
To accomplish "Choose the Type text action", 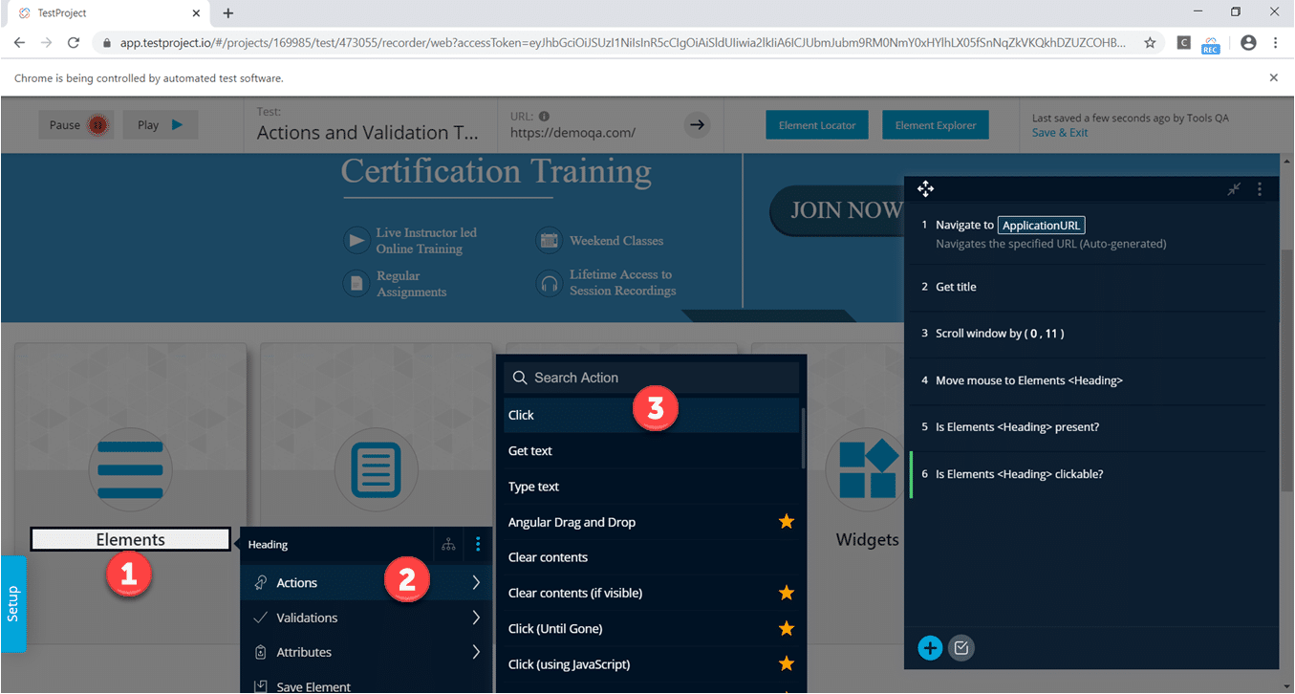I will tap(652, 487).
